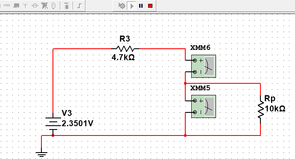Click the junction dot below XMM5 on bottom wire

185,135
